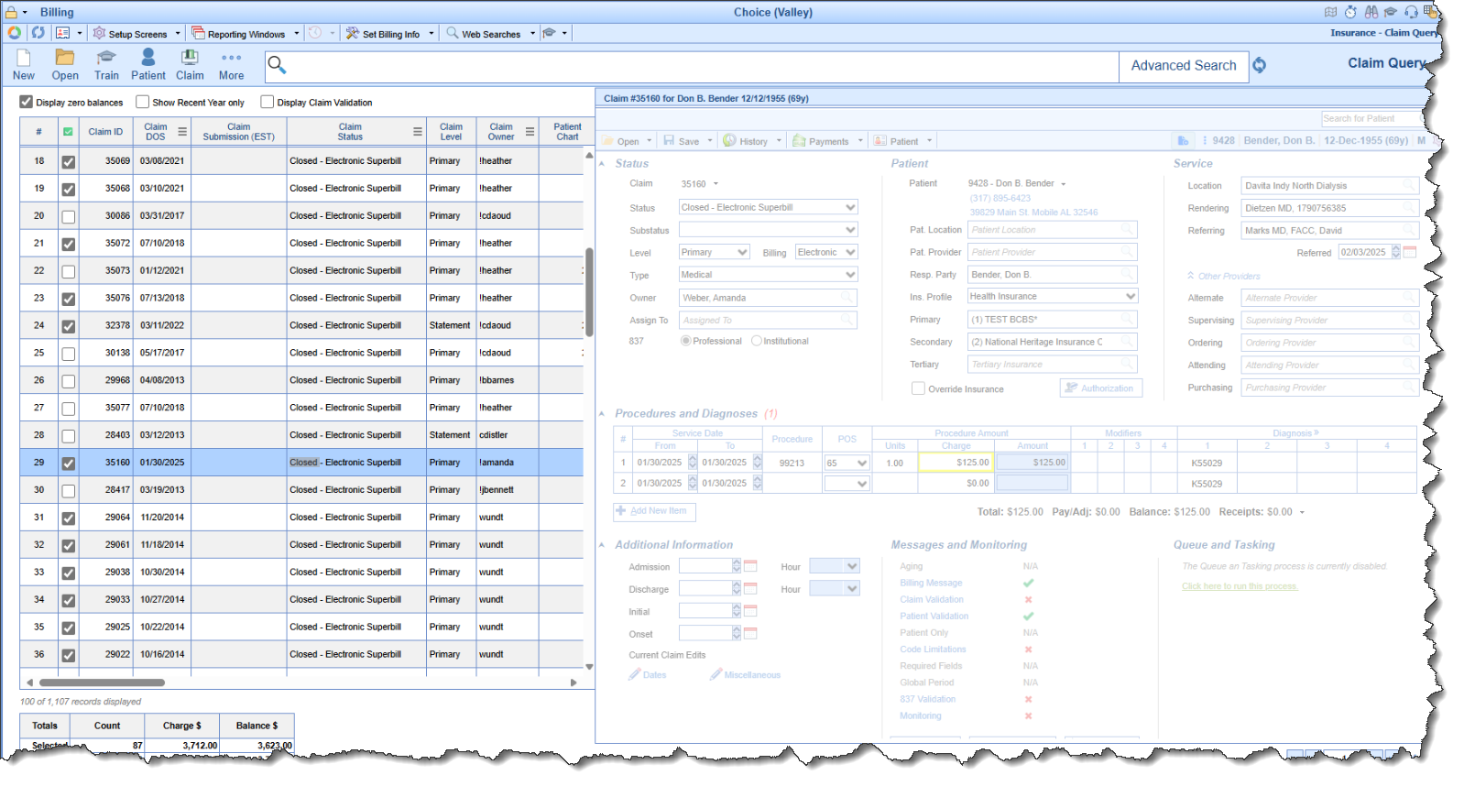Screen dimensions: 1464x786
Task: Click the magnifying glass search icon
Action: coord(277,65)
